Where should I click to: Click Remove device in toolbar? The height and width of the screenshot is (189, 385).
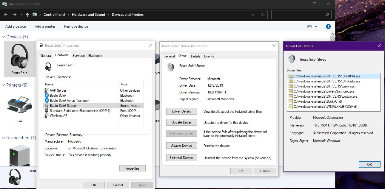[x=76, y=26]
